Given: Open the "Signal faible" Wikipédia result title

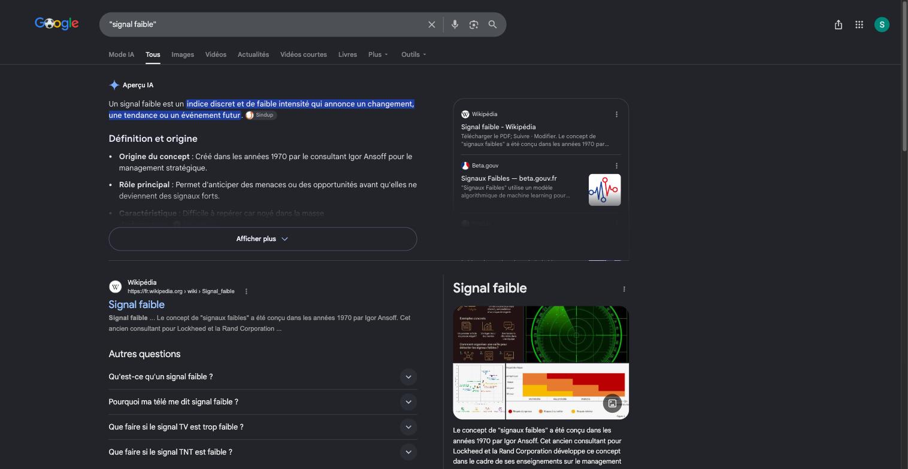Looking at the screenshot, I should tap(137, 304).
